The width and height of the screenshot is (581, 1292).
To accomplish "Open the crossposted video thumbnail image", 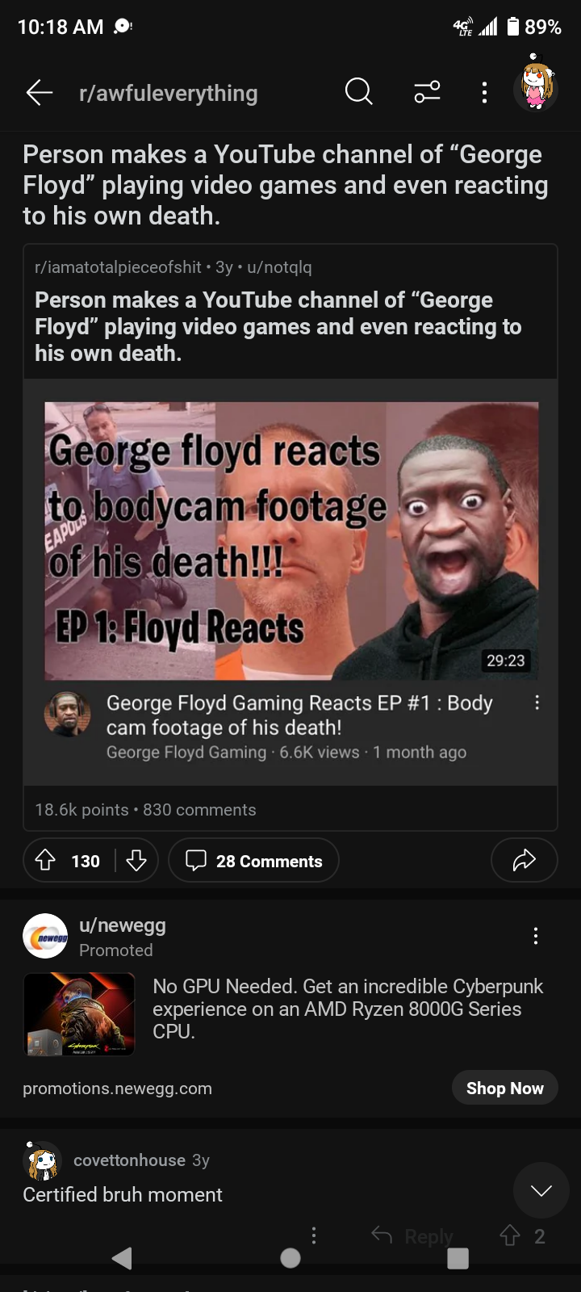I will pyautogui.click(x=291, y=541).
